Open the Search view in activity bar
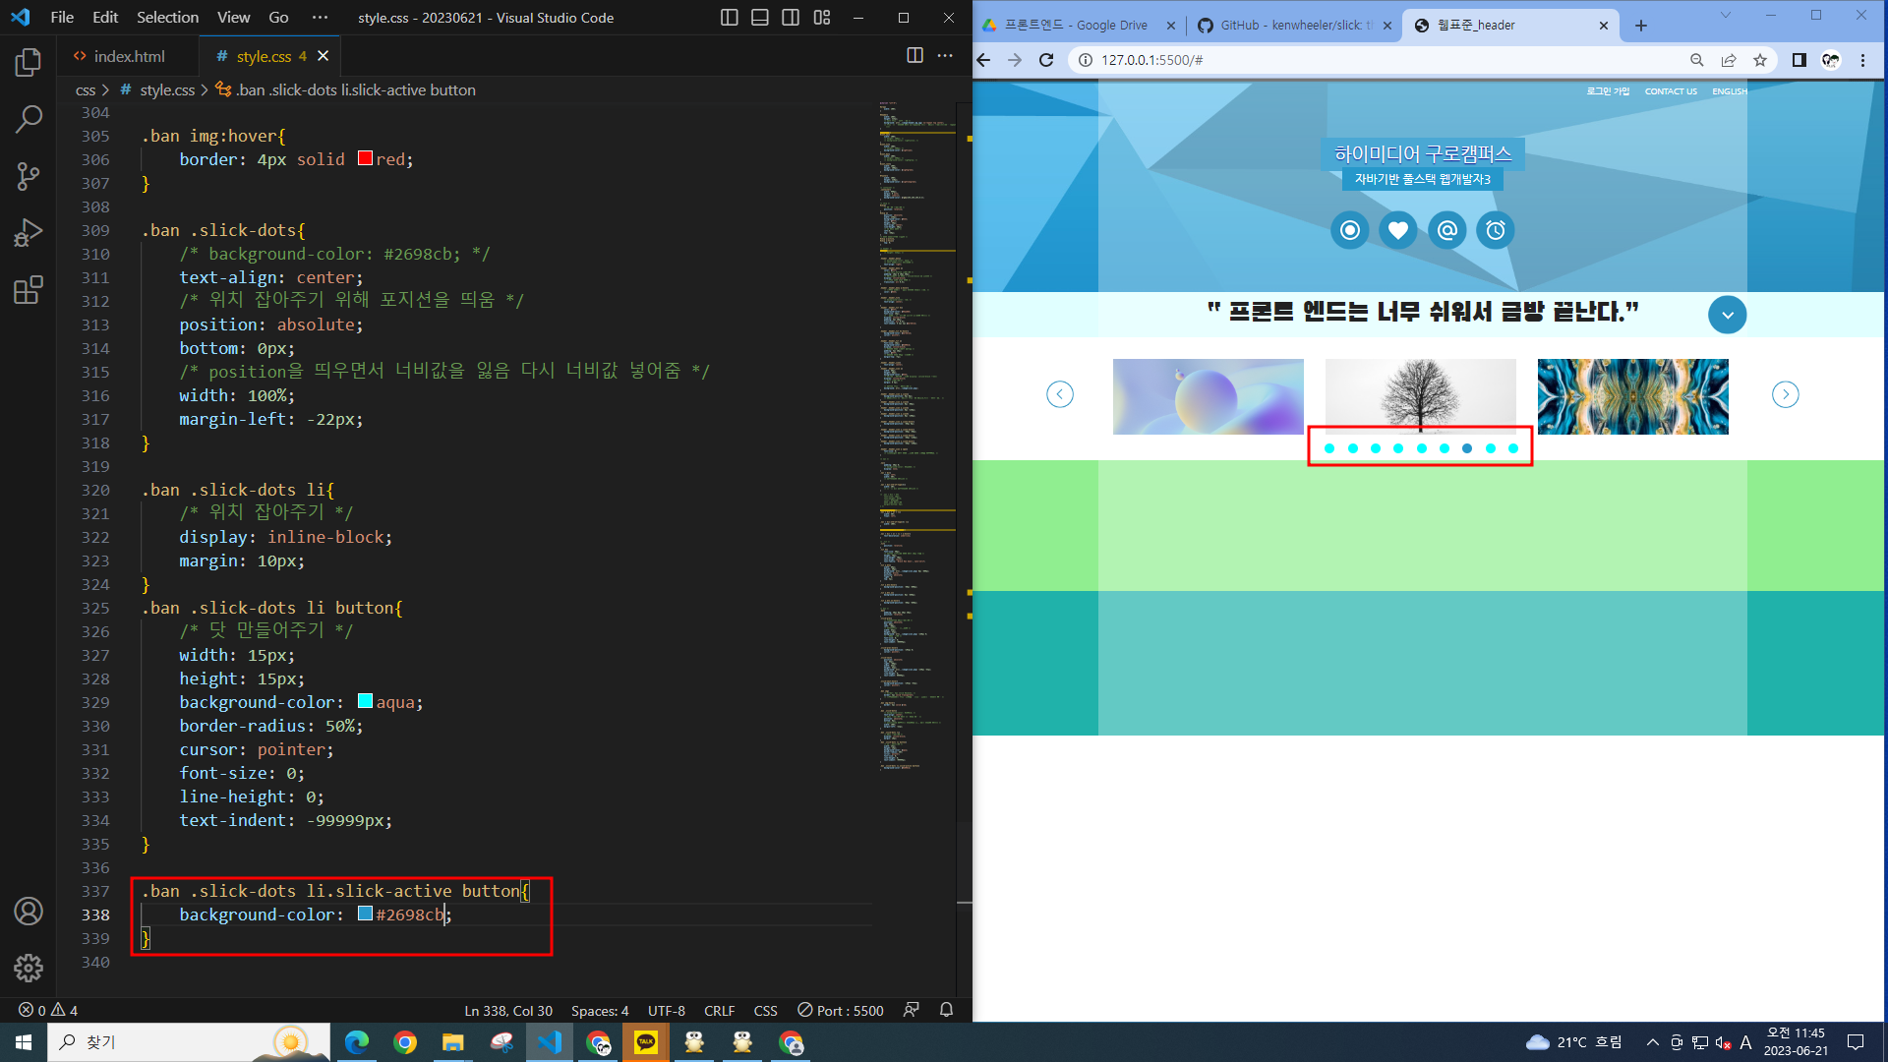 click(29, 120)
